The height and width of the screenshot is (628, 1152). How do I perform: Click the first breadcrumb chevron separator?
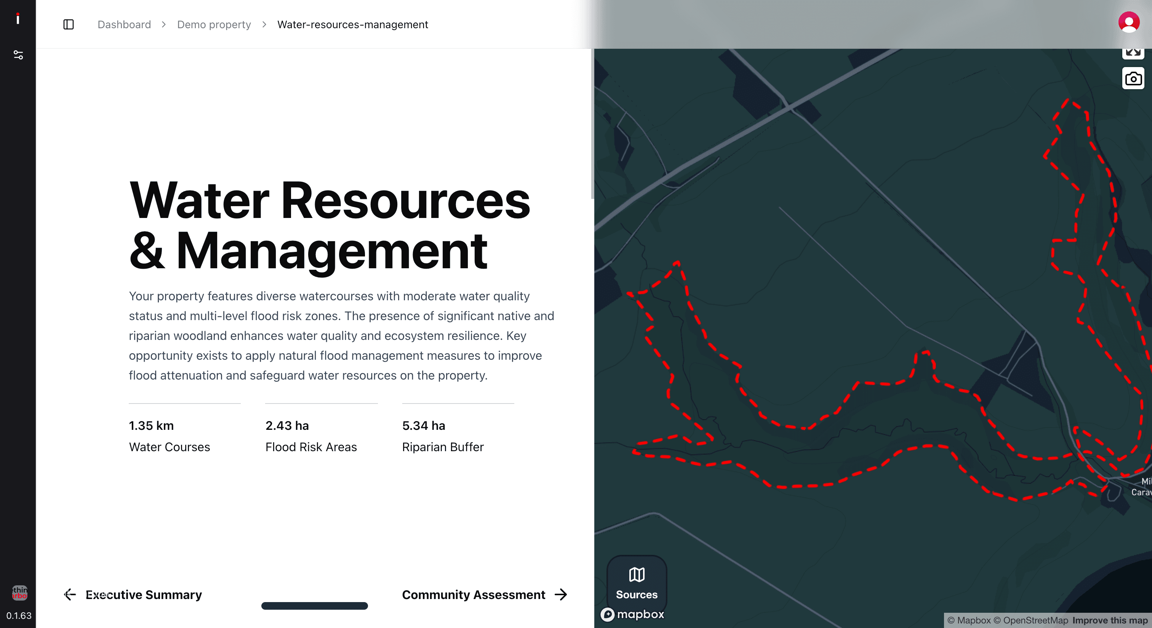click(164, 25)
